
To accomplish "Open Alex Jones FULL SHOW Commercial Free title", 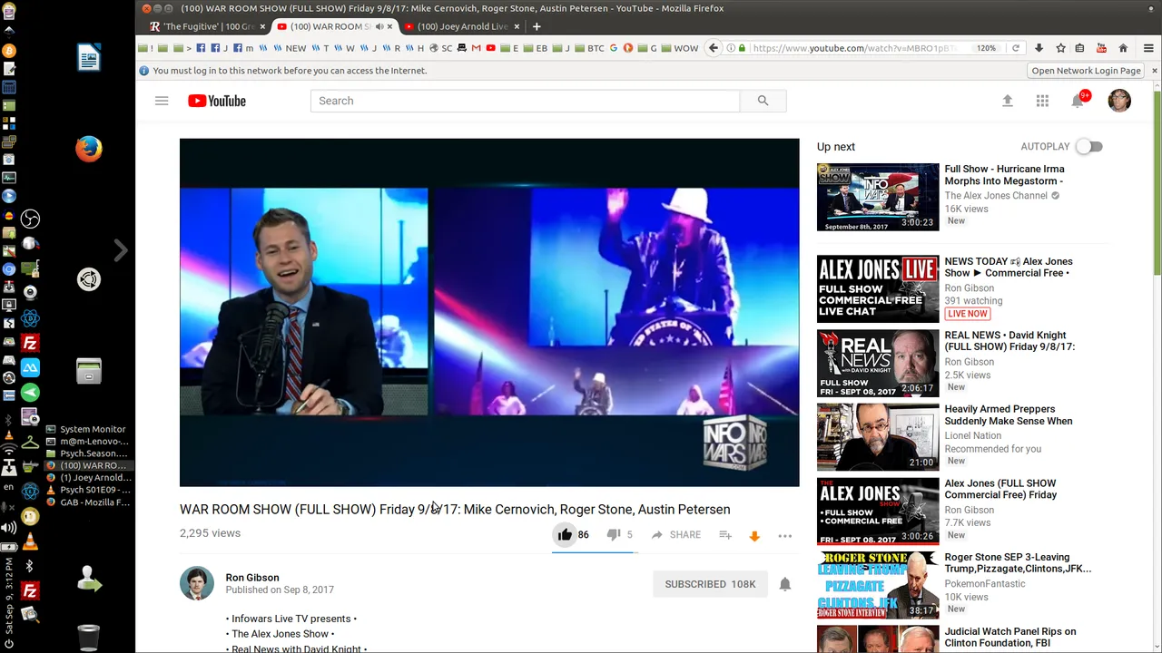I will click(x=1000, y=489).
